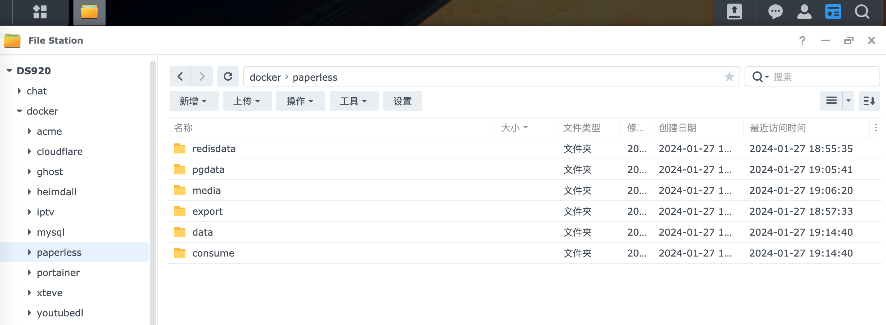Image resolution: width=886 pixels, height=325 pixels.
Task: Open the DSM global search icon
Action: tap(862, 12)
